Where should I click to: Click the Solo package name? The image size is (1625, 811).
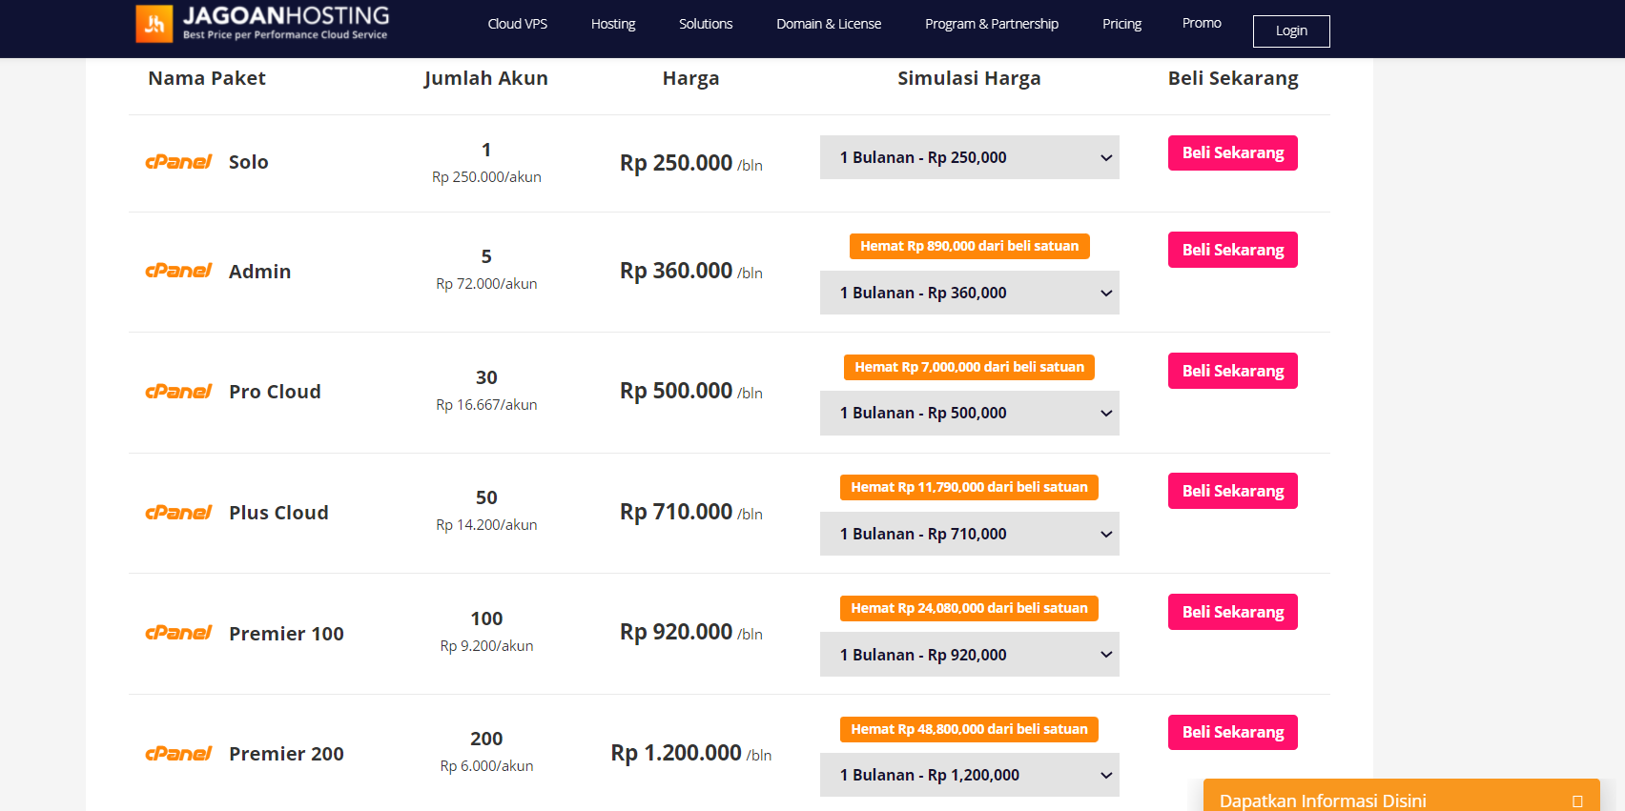tap(249, 162)
